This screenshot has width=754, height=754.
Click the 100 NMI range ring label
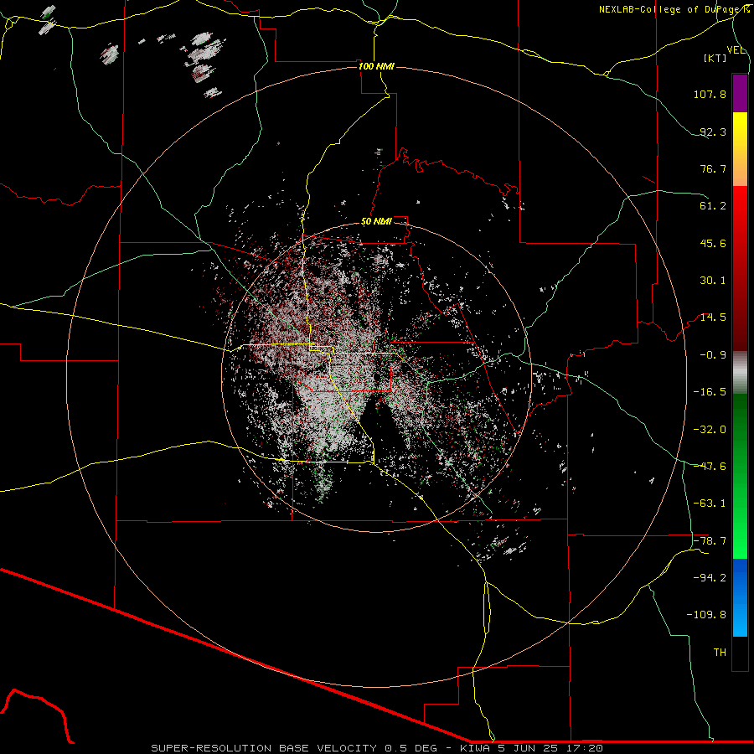pos(376,66)
